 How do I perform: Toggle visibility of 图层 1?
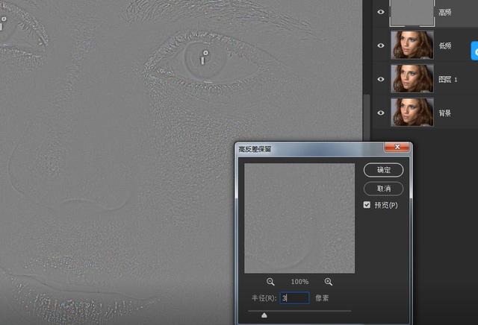tap(381, 79)
